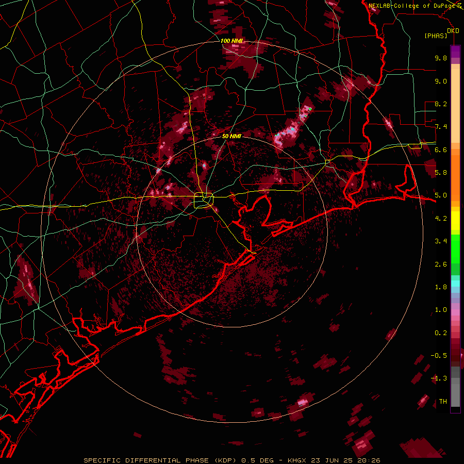The image size is (464, 464).
Task: Click the green segment of the color bar
Action: coord(455,248)
